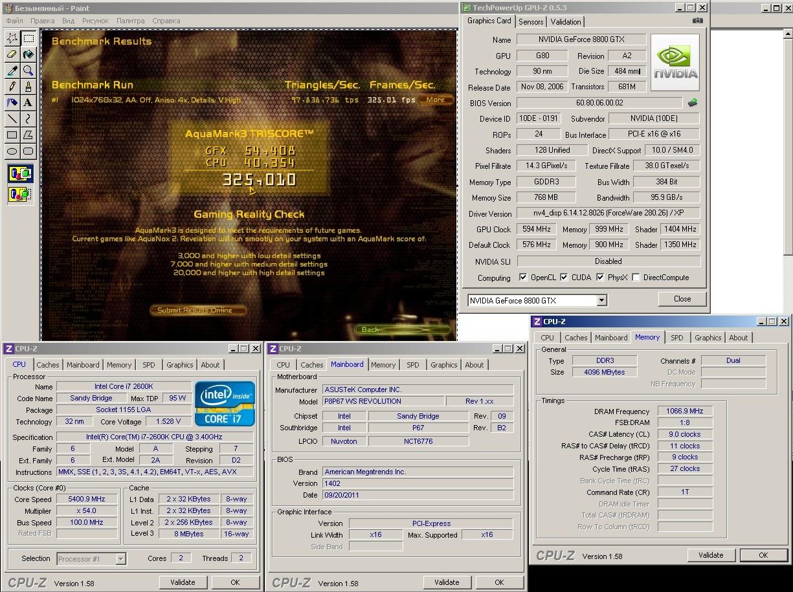Select the Airbrush spray tool
Viewport: 793px width, 592px height.
pyautogui.click(x=12, y=103)
